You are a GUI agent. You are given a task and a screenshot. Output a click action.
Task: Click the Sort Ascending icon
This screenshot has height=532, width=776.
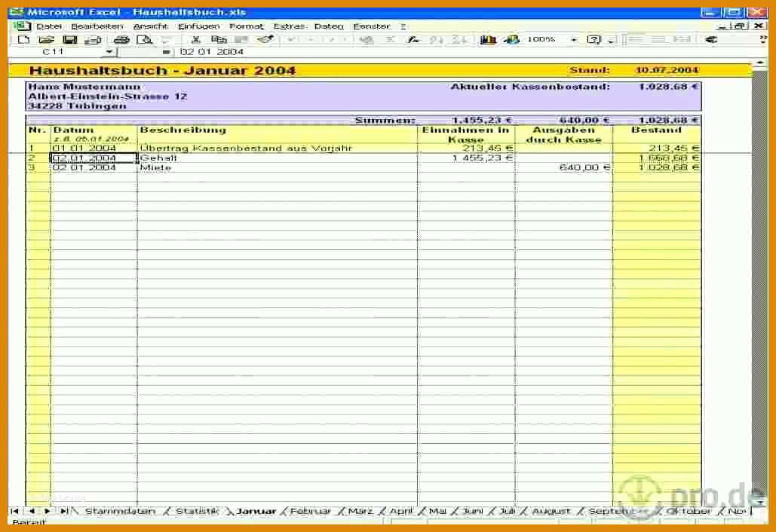[437, 40]
